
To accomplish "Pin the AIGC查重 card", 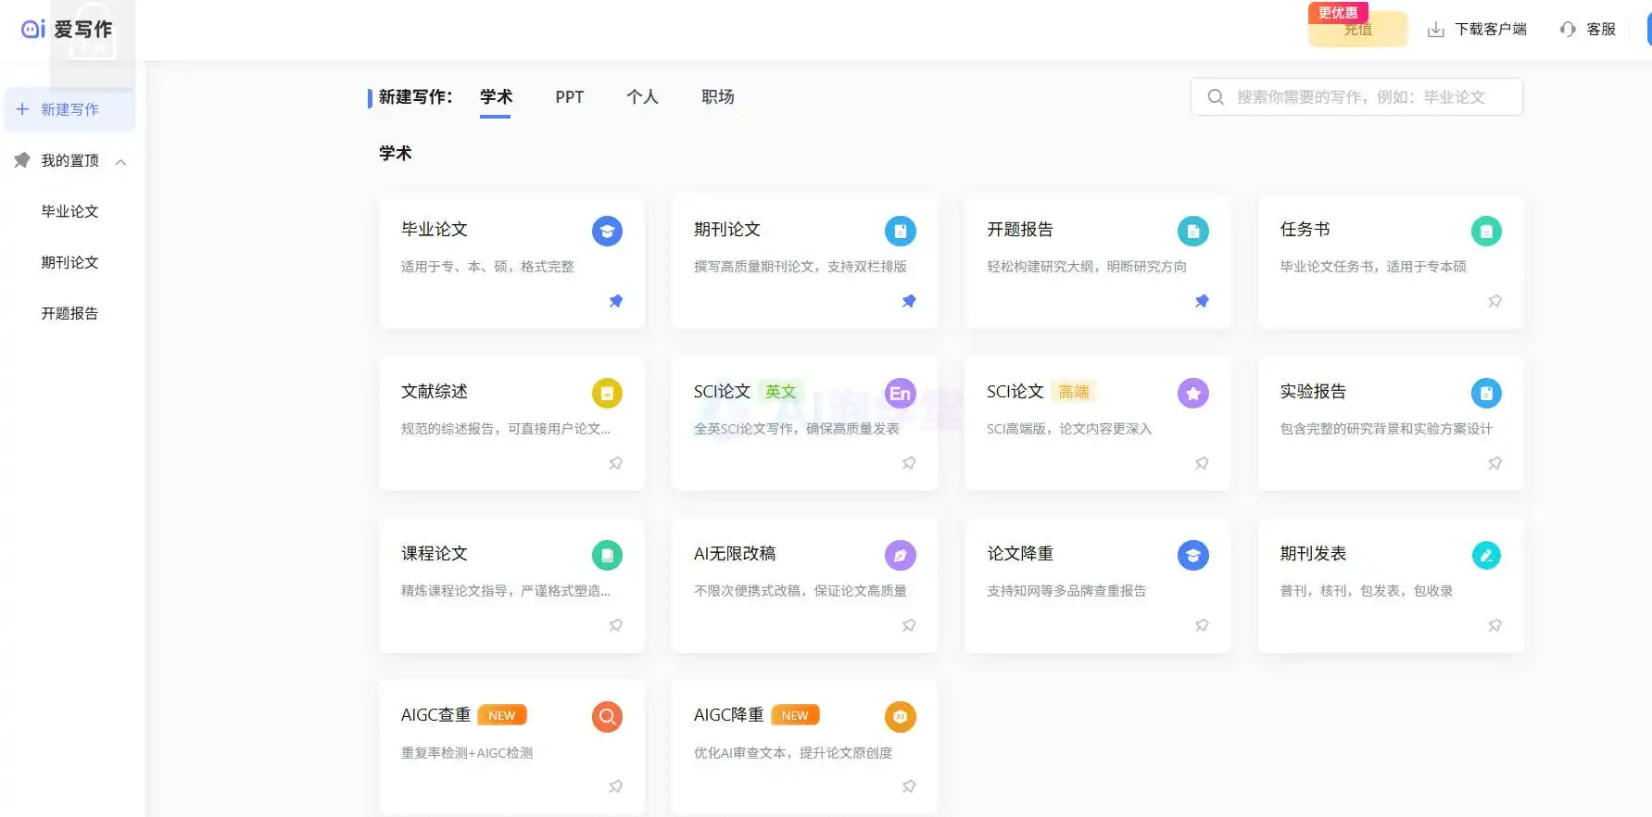I will (615, 786).
